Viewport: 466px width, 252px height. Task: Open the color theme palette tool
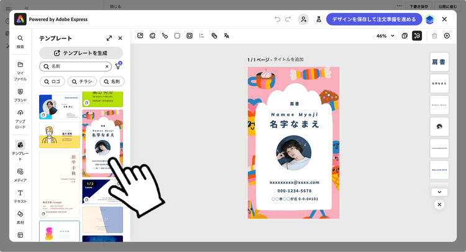[x=152, y=35]
